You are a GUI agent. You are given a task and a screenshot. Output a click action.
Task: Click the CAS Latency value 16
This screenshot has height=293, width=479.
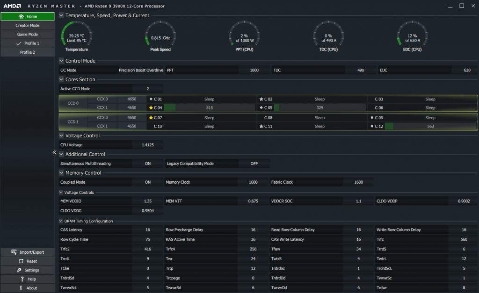coord(148,230)
